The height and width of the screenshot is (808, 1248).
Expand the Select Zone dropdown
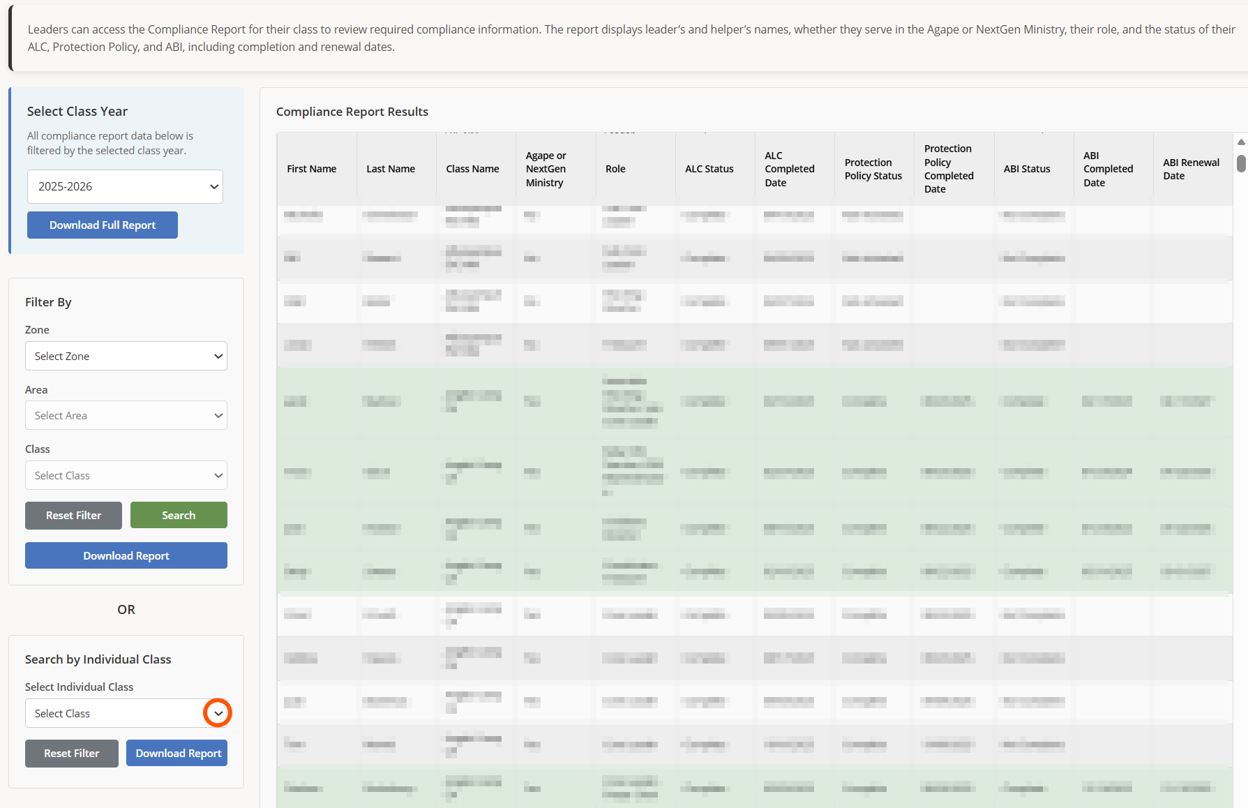126,356
